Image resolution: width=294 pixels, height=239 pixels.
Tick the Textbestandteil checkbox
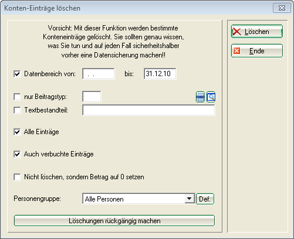17,110
